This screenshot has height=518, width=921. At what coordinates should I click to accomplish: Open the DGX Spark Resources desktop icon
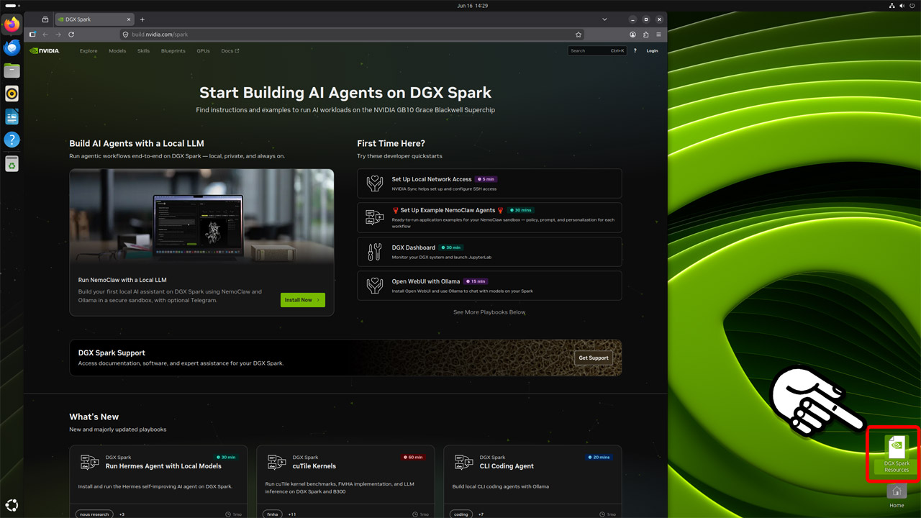(897, 455)
